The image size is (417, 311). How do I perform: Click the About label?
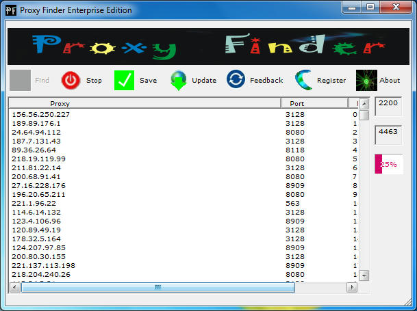click(x=390, y=80)
